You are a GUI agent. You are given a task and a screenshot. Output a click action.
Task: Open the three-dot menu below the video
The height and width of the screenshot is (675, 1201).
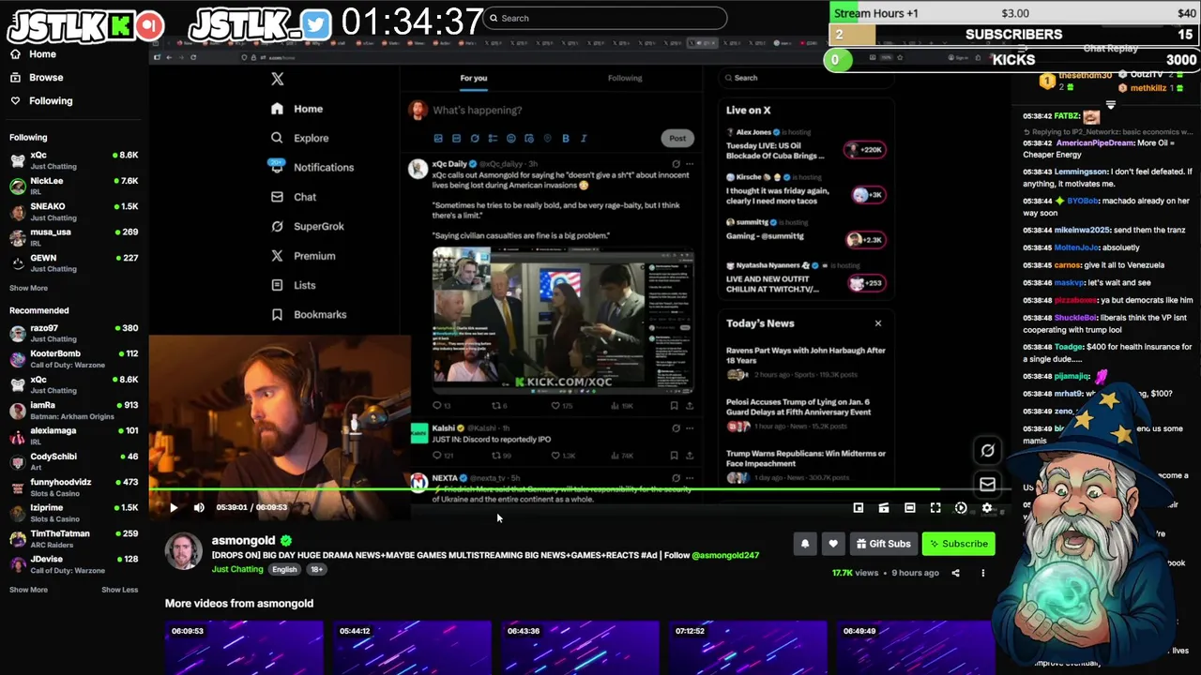tap(983, 573)
